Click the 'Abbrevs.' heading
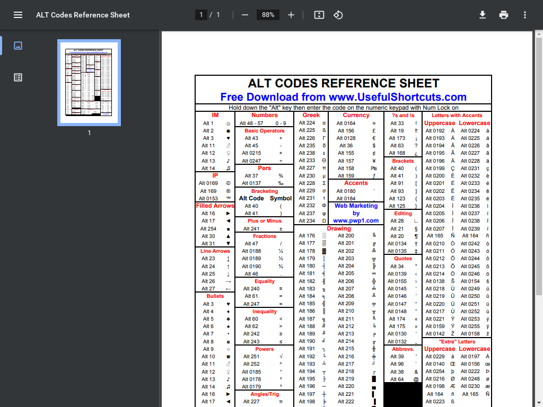Screen dimensions: 543x407 pos(403,349)
